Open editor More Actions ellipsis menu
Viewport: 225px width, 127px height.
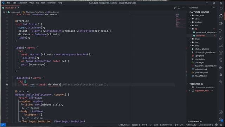click(183, 8)
